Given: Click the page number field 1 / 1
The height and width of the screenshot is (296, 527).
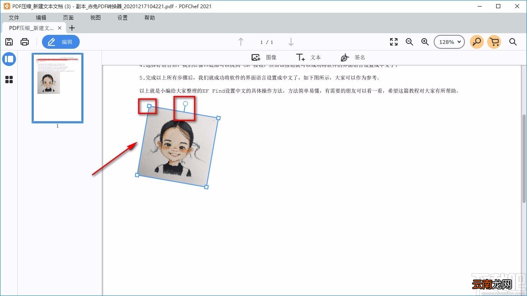Looking at the screenshot, I should [266, 42].
